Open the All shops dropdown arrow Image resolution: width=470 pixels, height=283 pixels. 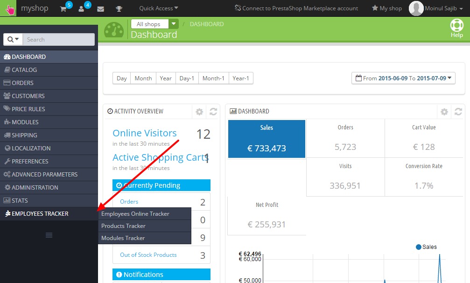174,24
